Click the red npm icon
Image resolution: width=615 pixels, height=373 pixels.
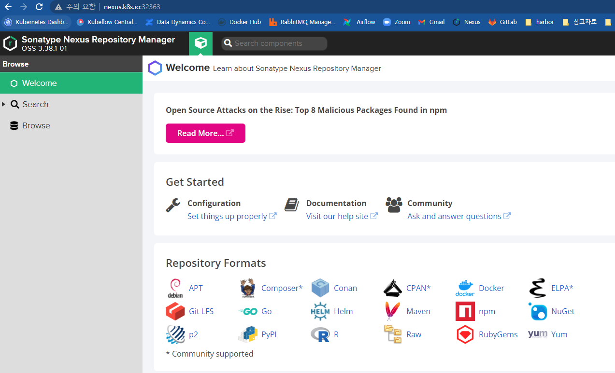click(x=465, y=311)
